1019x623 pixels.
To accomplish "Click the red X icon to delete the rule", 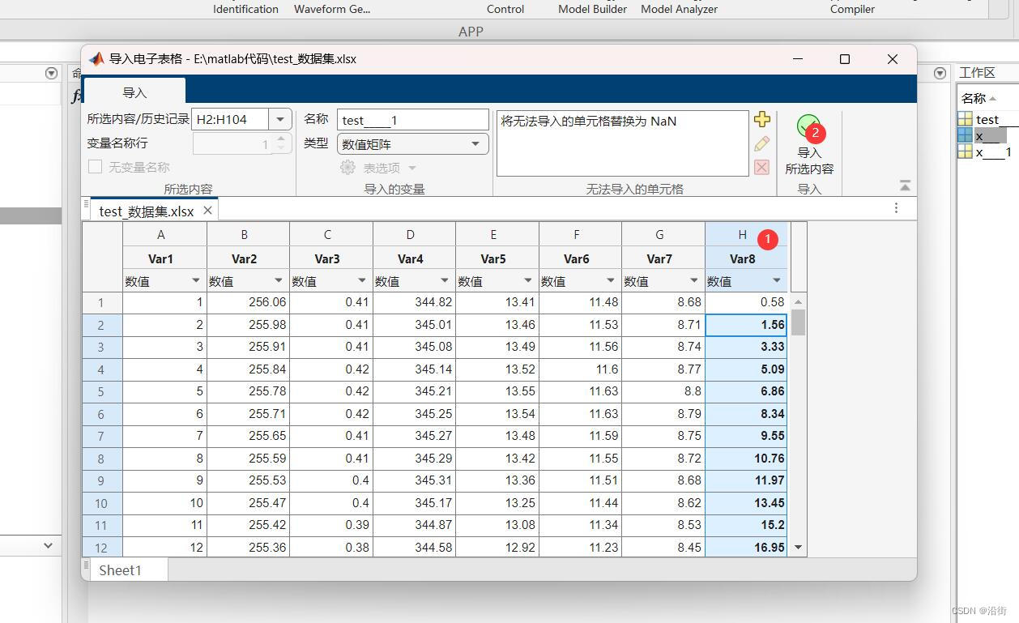I will 761,167.
